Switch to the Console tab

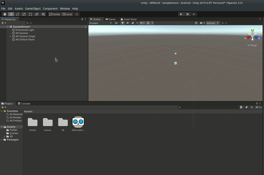24,103
